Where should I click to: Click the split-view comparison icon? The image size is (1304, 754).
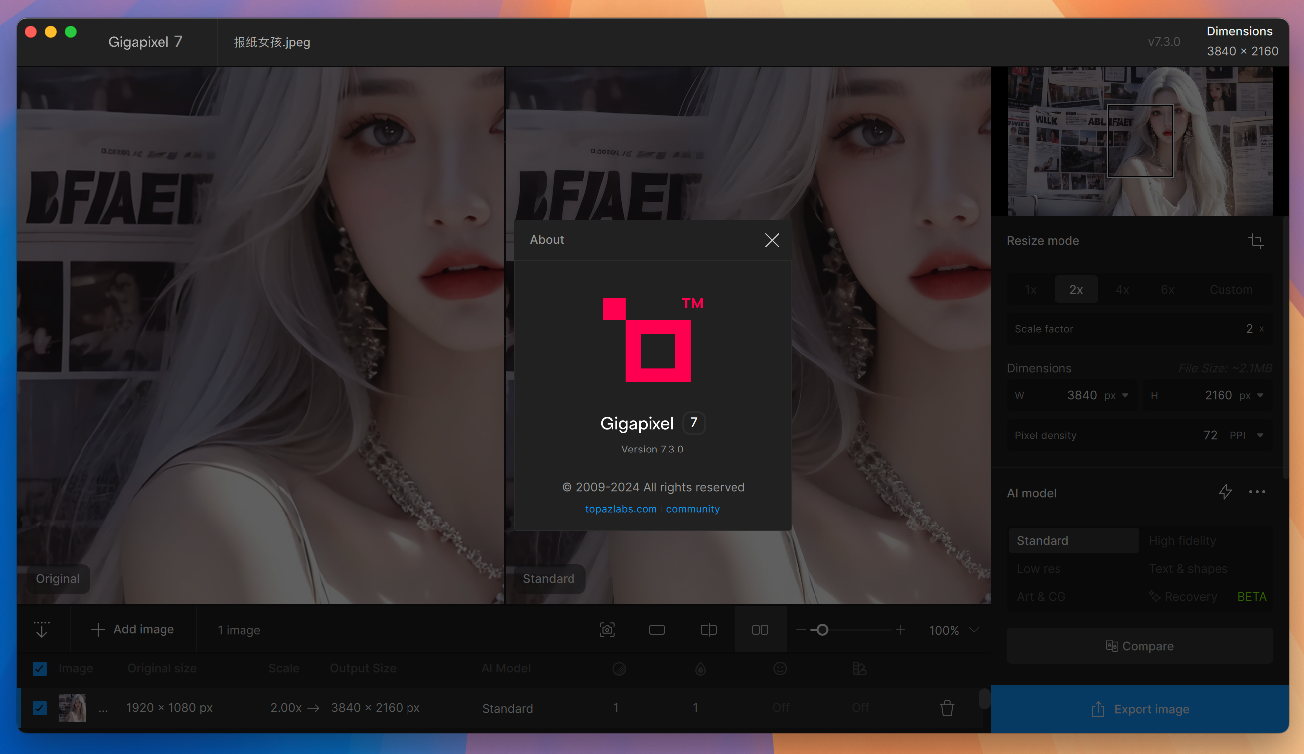pos(709,630)
